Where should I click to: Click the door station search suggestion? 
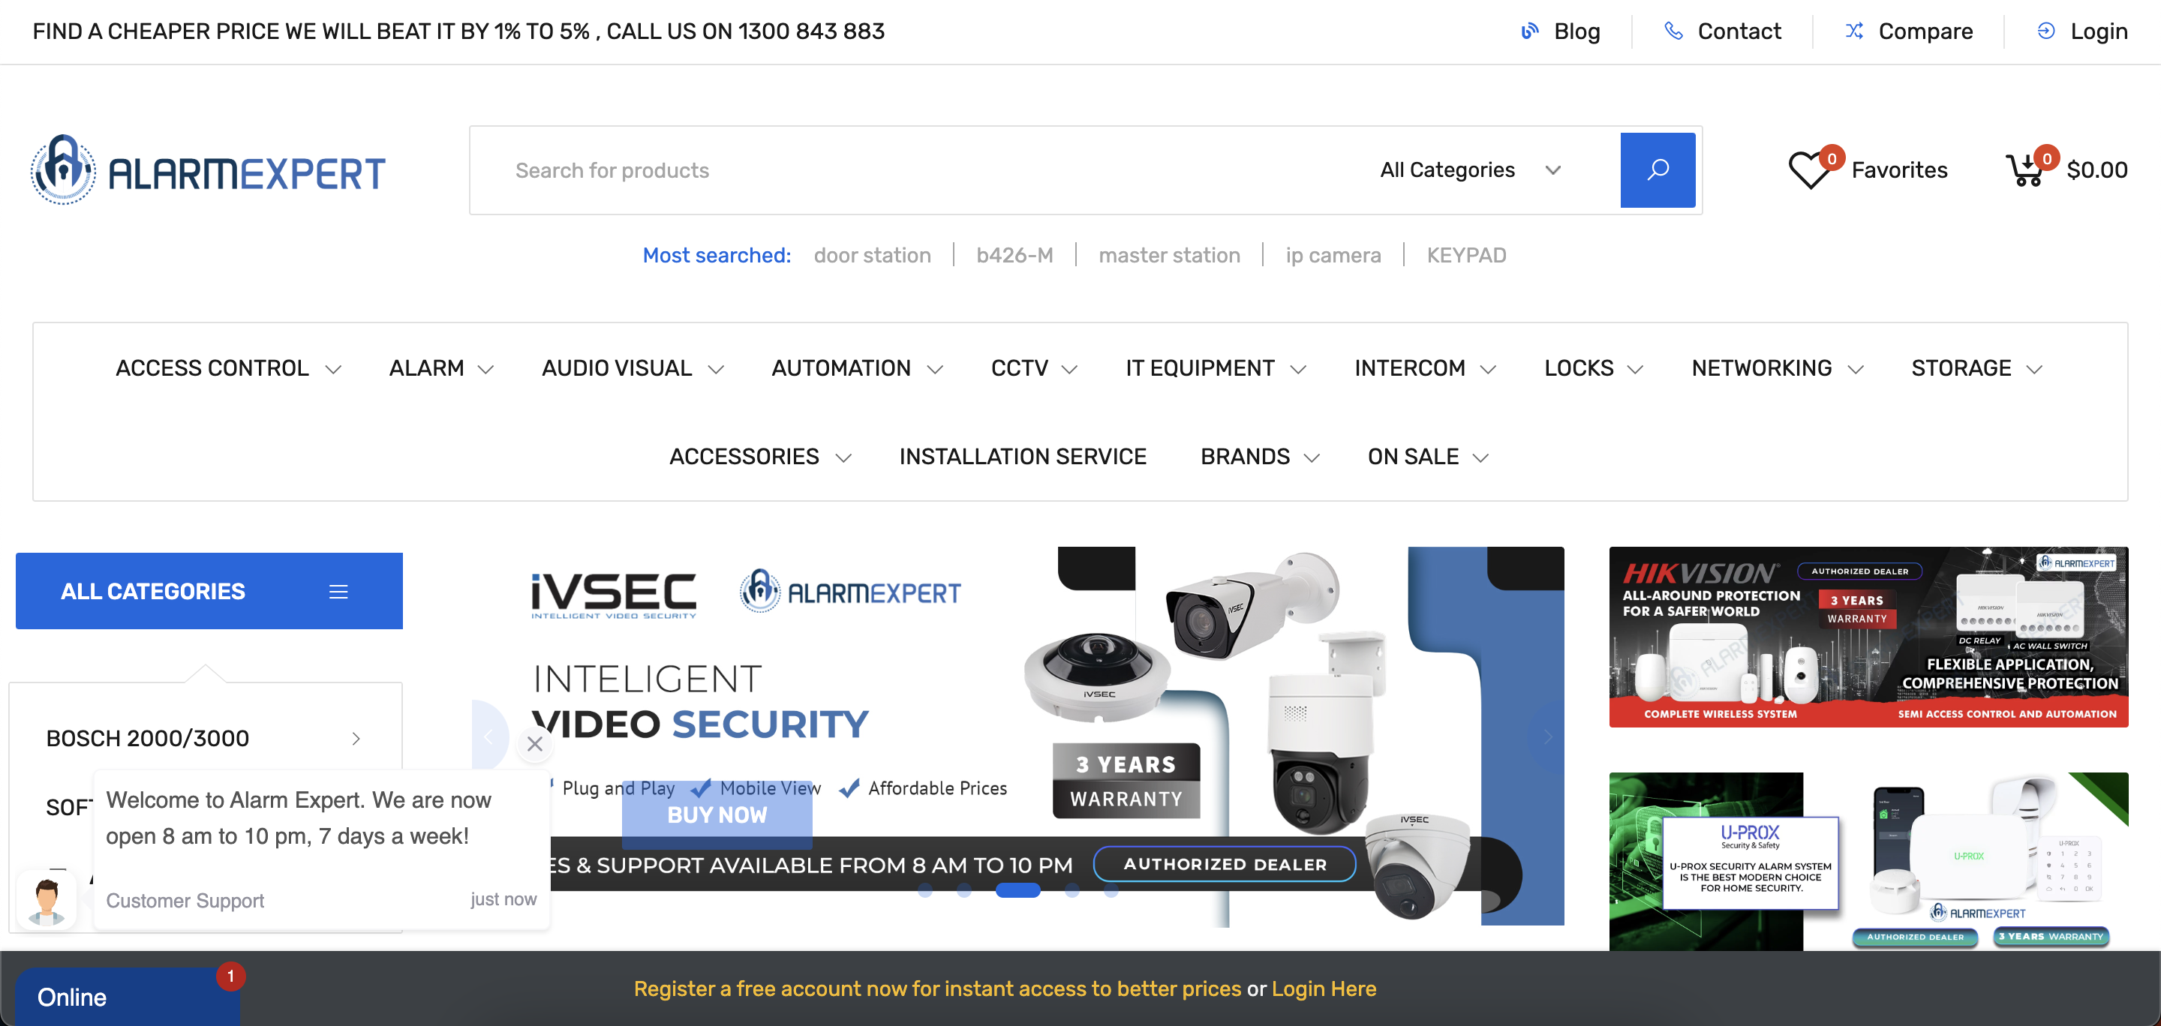pyautogui.click(x=872, y=255)
